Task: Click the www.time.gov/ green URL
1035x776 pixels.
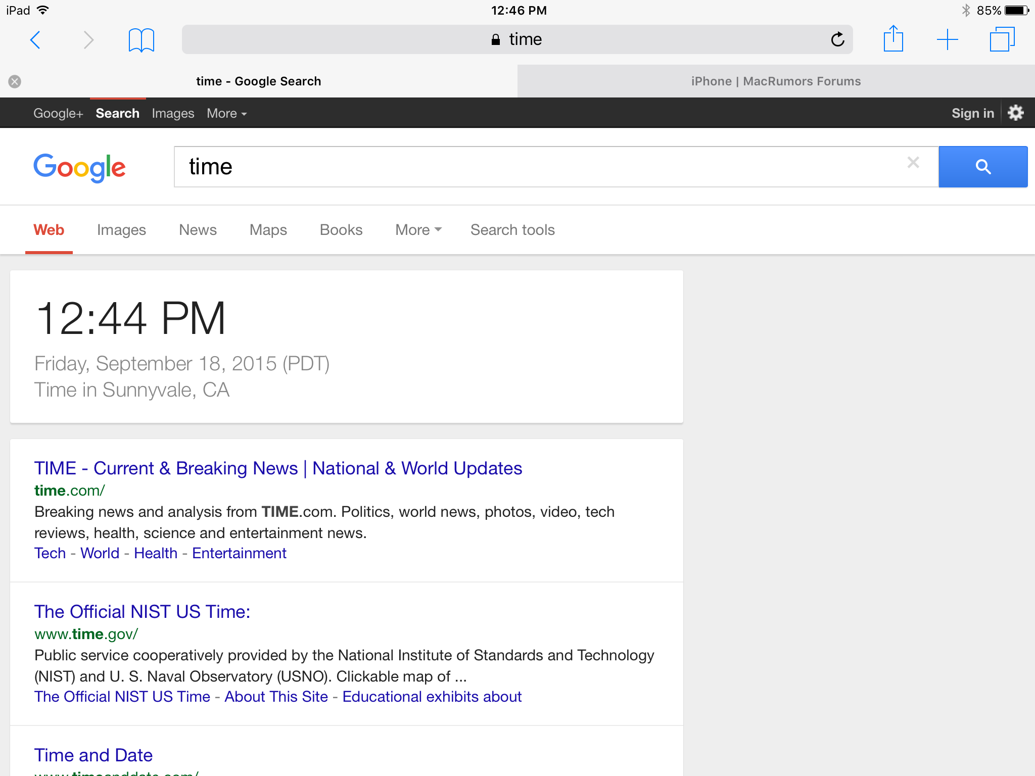Action: click(x=86, y=634)
